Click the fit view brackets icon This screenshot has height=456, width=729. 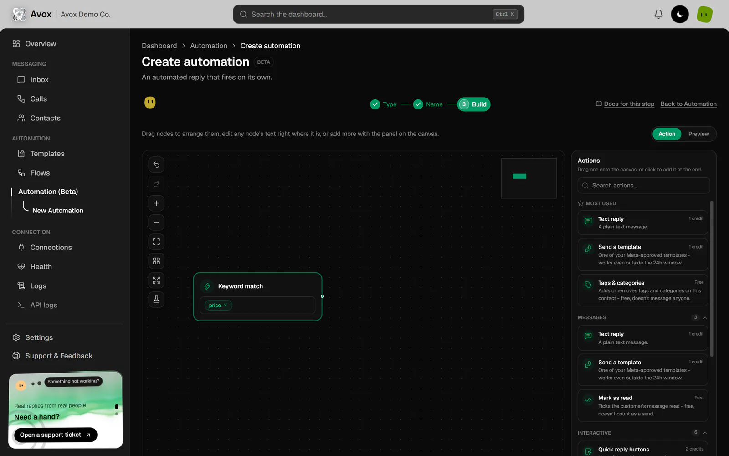tap(156, 242)
